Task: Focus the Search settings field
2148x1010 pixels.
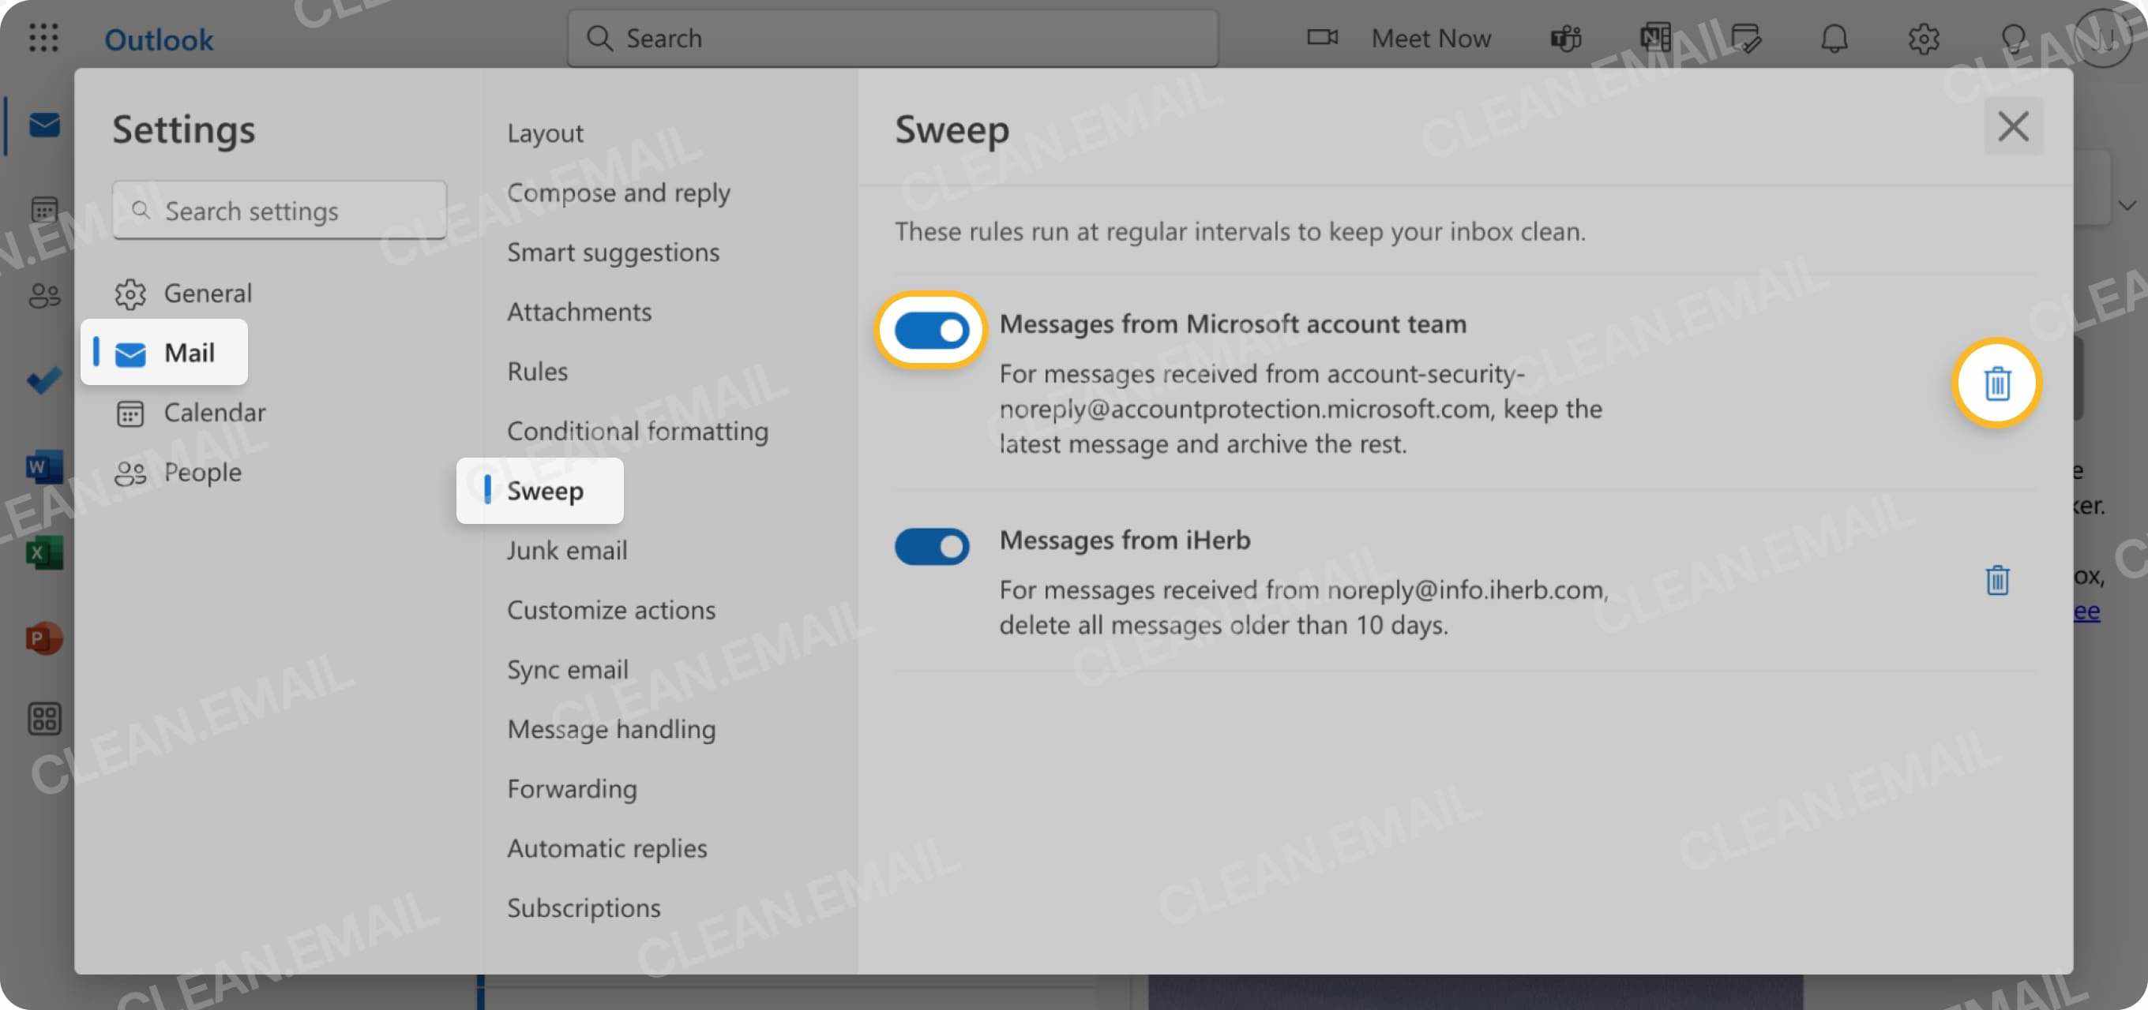Action: click(280, 210)
